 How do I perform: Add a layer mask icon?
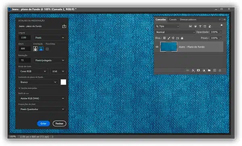[198, 70]
